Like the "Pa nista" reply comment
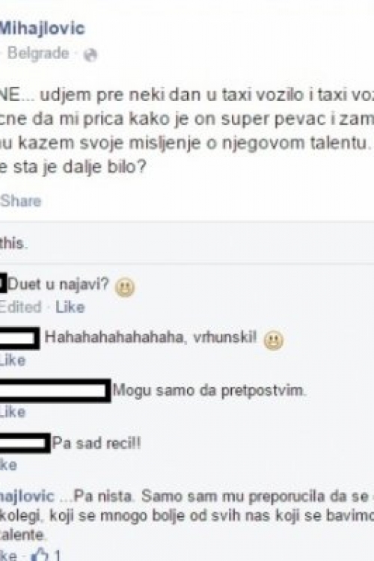Screen dimensions: 374x561 (x=8, y=555)
